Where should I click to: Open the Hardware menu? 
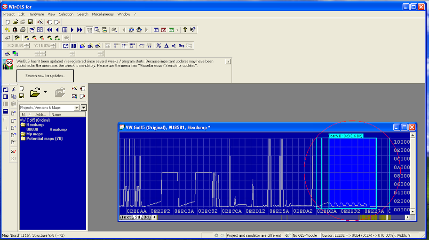click(x=36, y=14)
